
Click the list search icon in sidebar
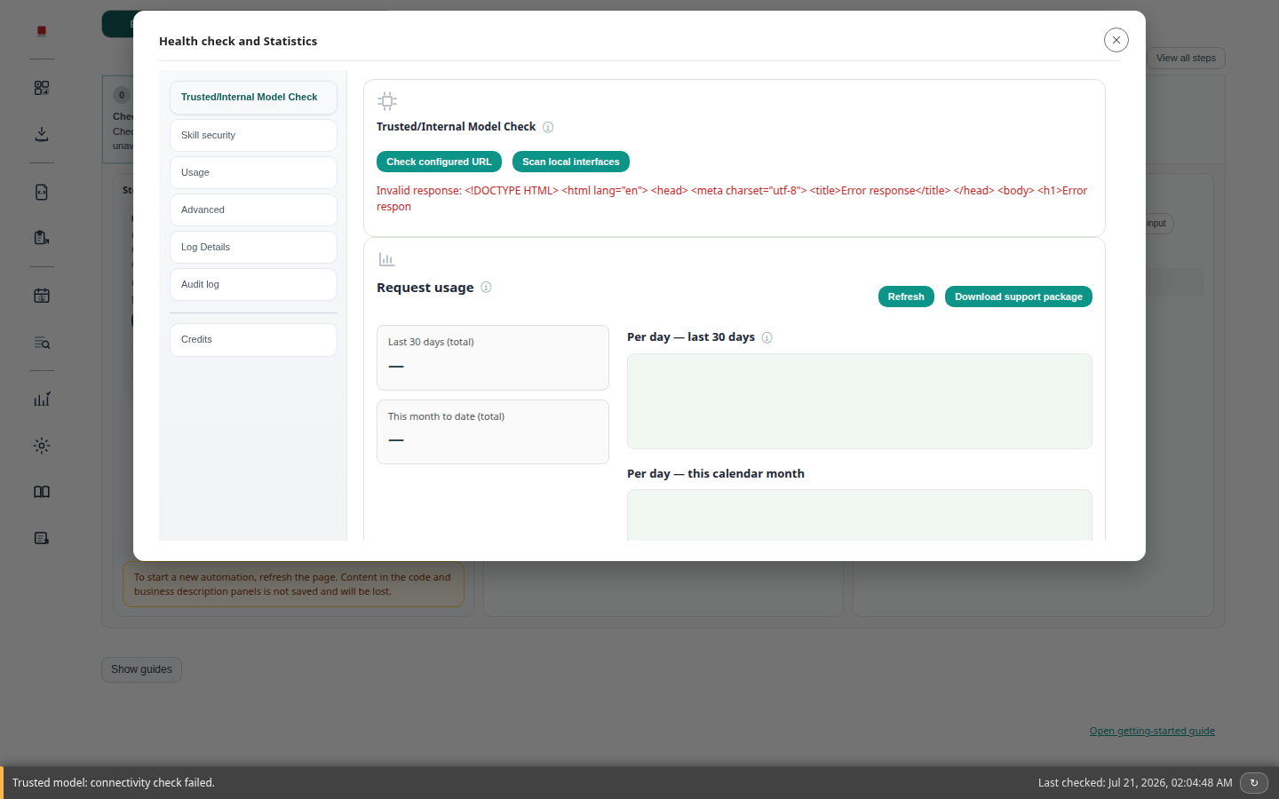point(42,342)
